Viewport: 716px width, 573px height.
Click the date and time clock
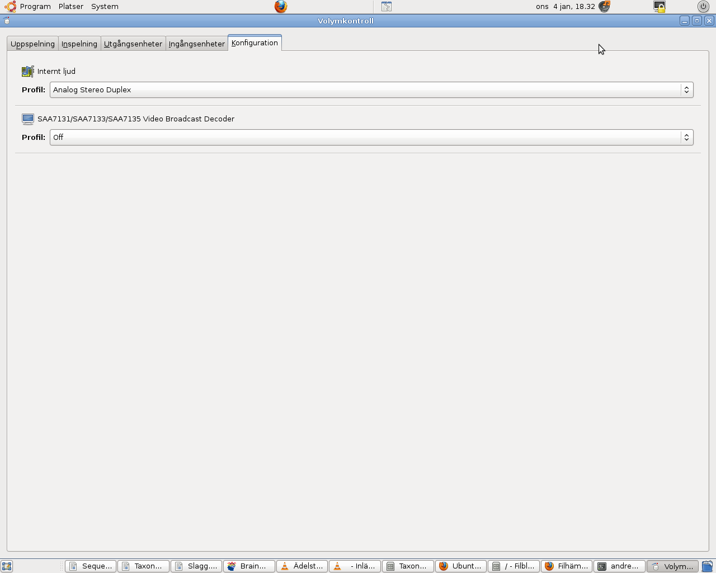(565, 7)
